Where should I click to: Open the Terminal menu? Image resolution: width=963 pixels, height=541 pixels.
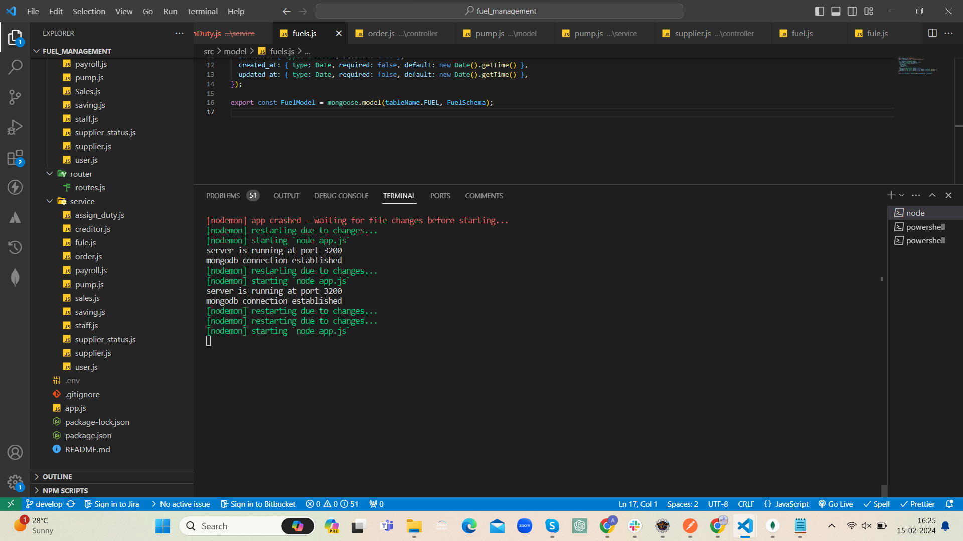tap(202, 11)
